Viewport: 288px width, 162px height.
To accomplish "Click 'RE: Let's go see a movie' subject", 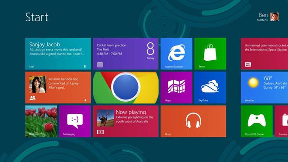I will [x=56, y=49].
